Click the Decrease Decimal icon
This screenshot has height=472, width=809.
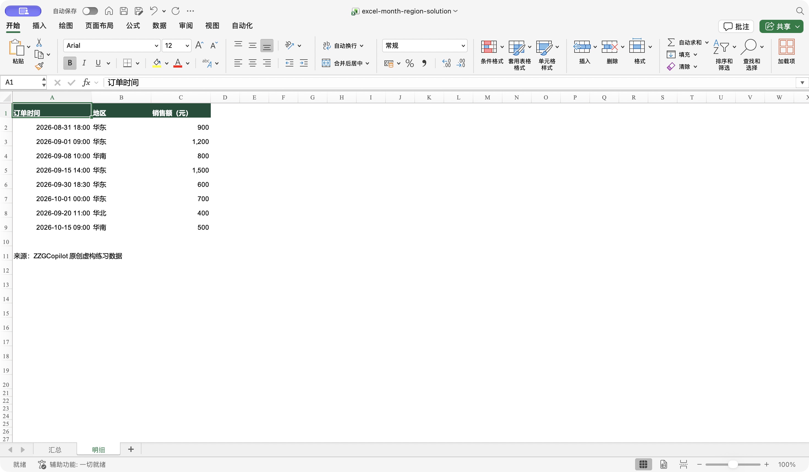[x=461, y=63]
